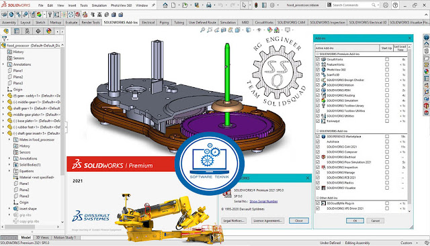Image resolution: width=430 pixels, height=246 pixels.
Task: Open 3DEXPERIENCE globe icon in task pane
Action: pyautogui.click(x=427, y=38)
